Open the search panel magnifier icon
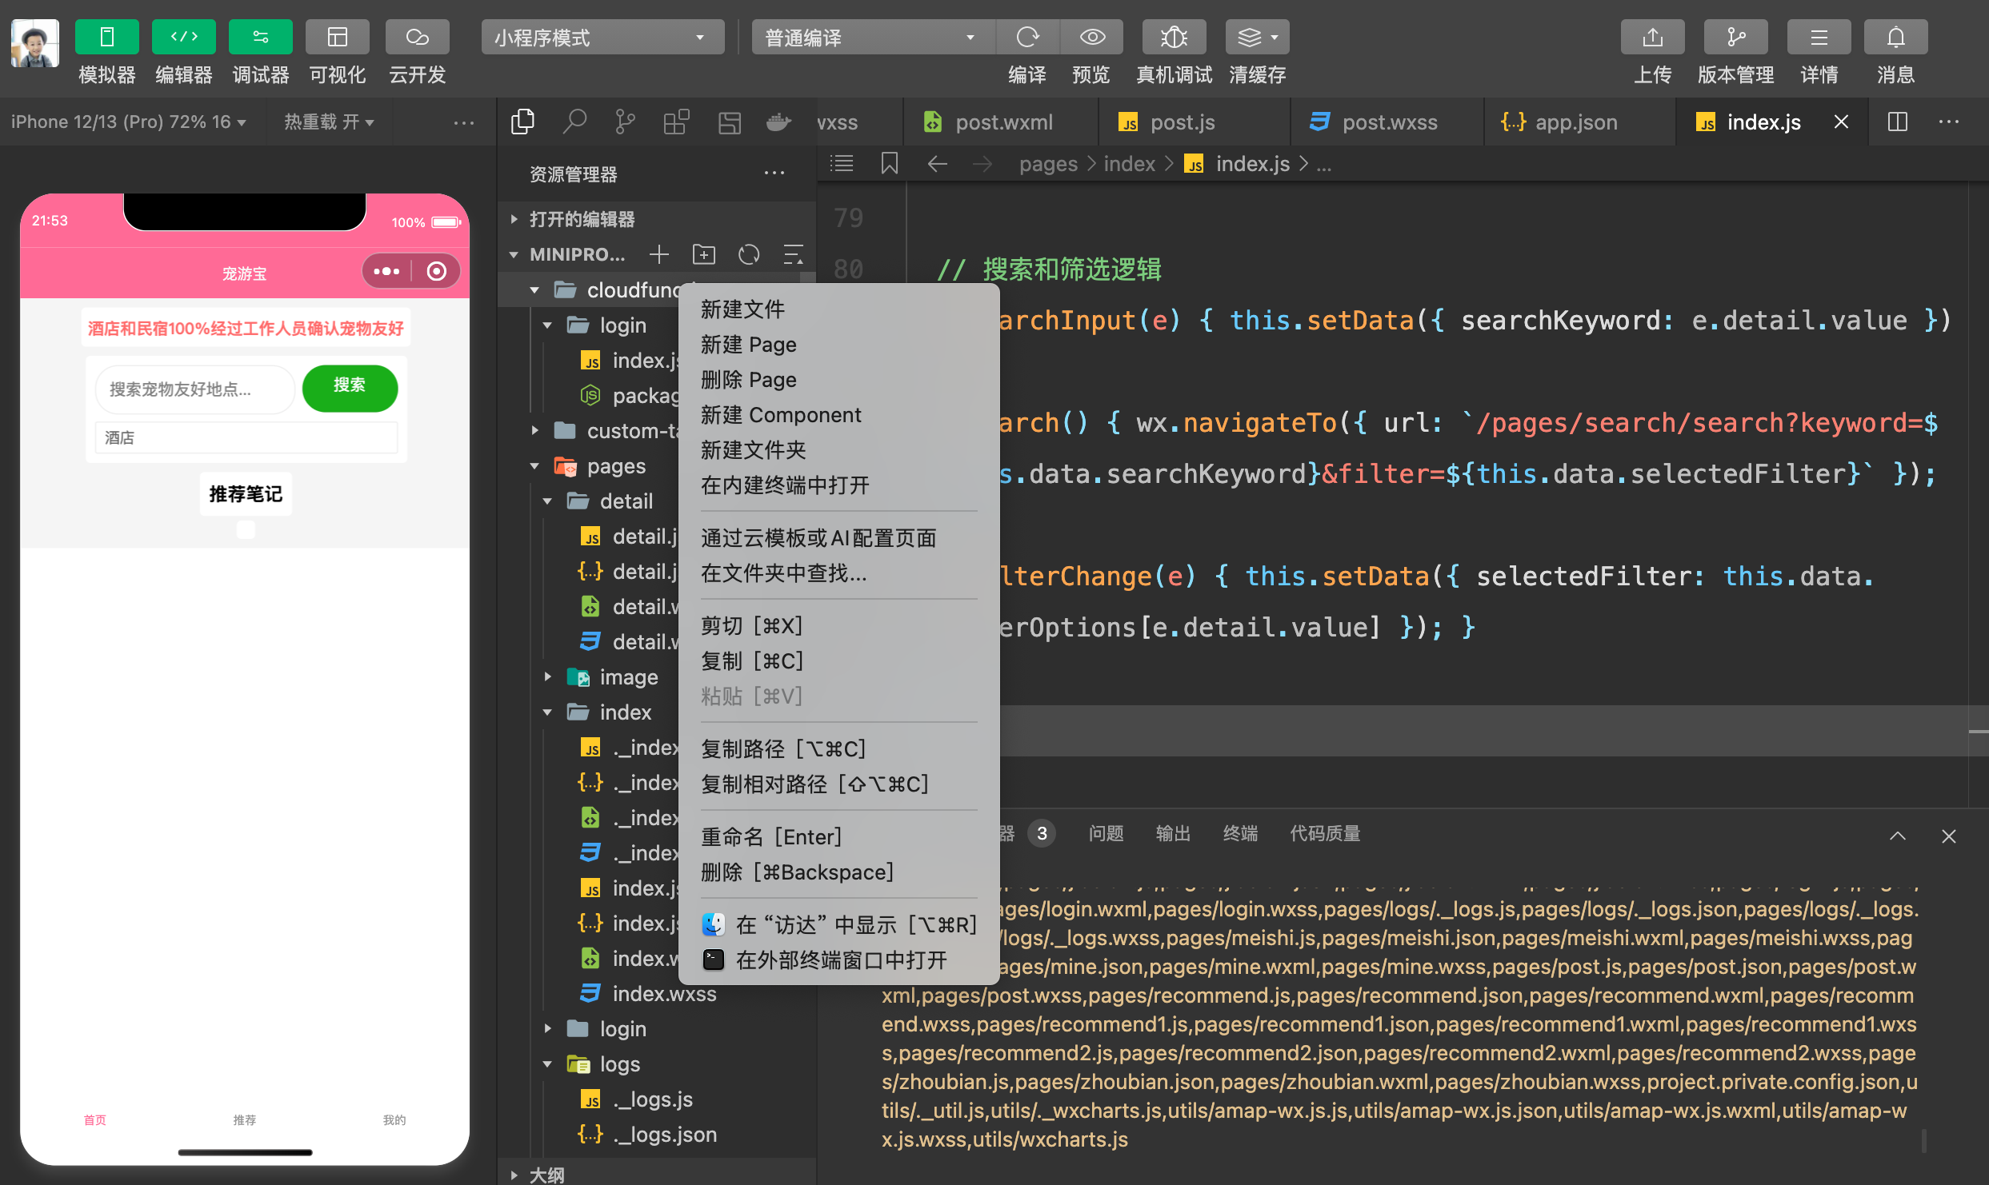This screenshot has height=1185, width=1989. pyautogui.click(x=574, y=122)
